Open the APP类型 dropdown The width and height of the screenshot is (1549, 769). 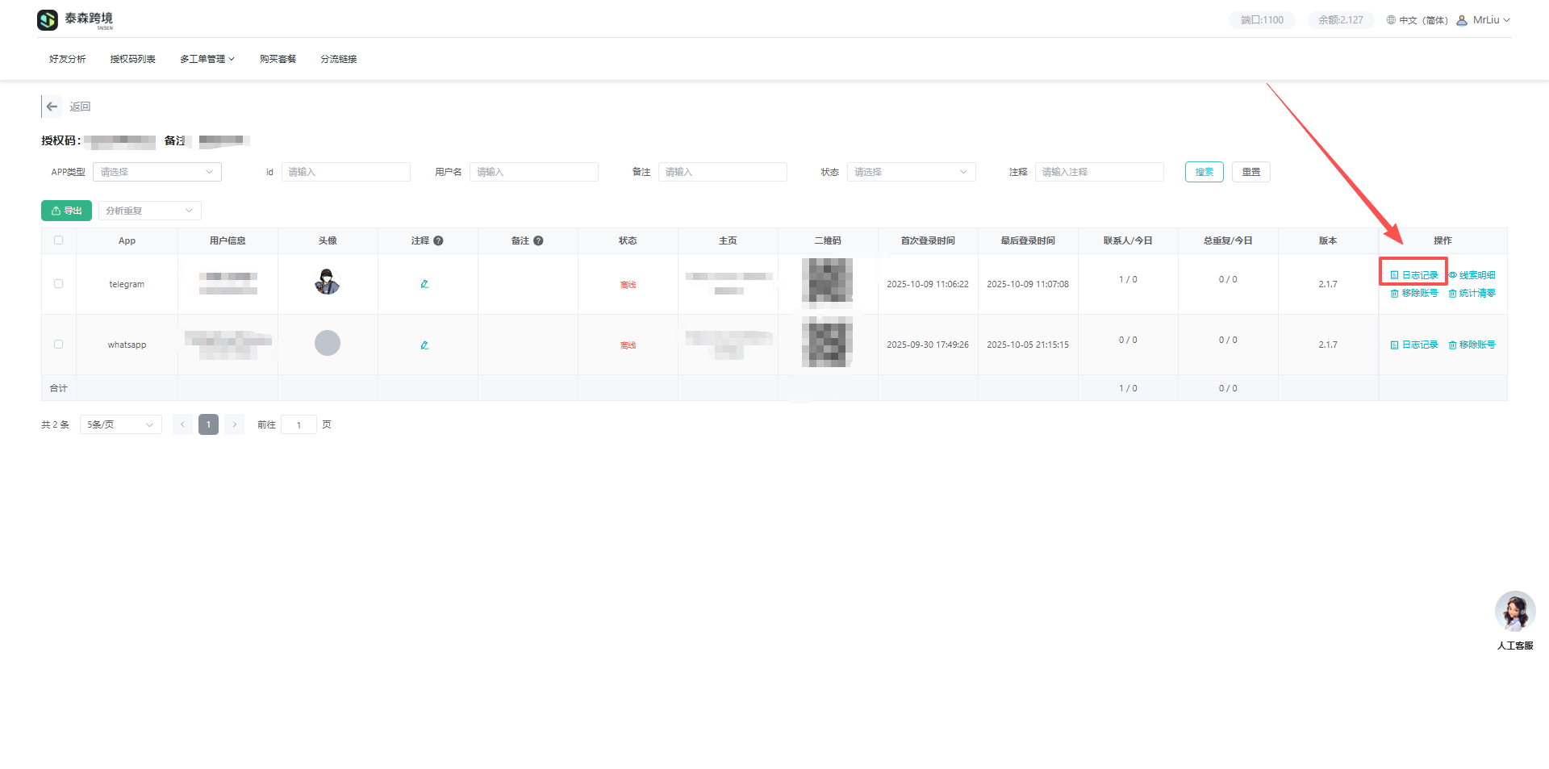pos(157,172)
